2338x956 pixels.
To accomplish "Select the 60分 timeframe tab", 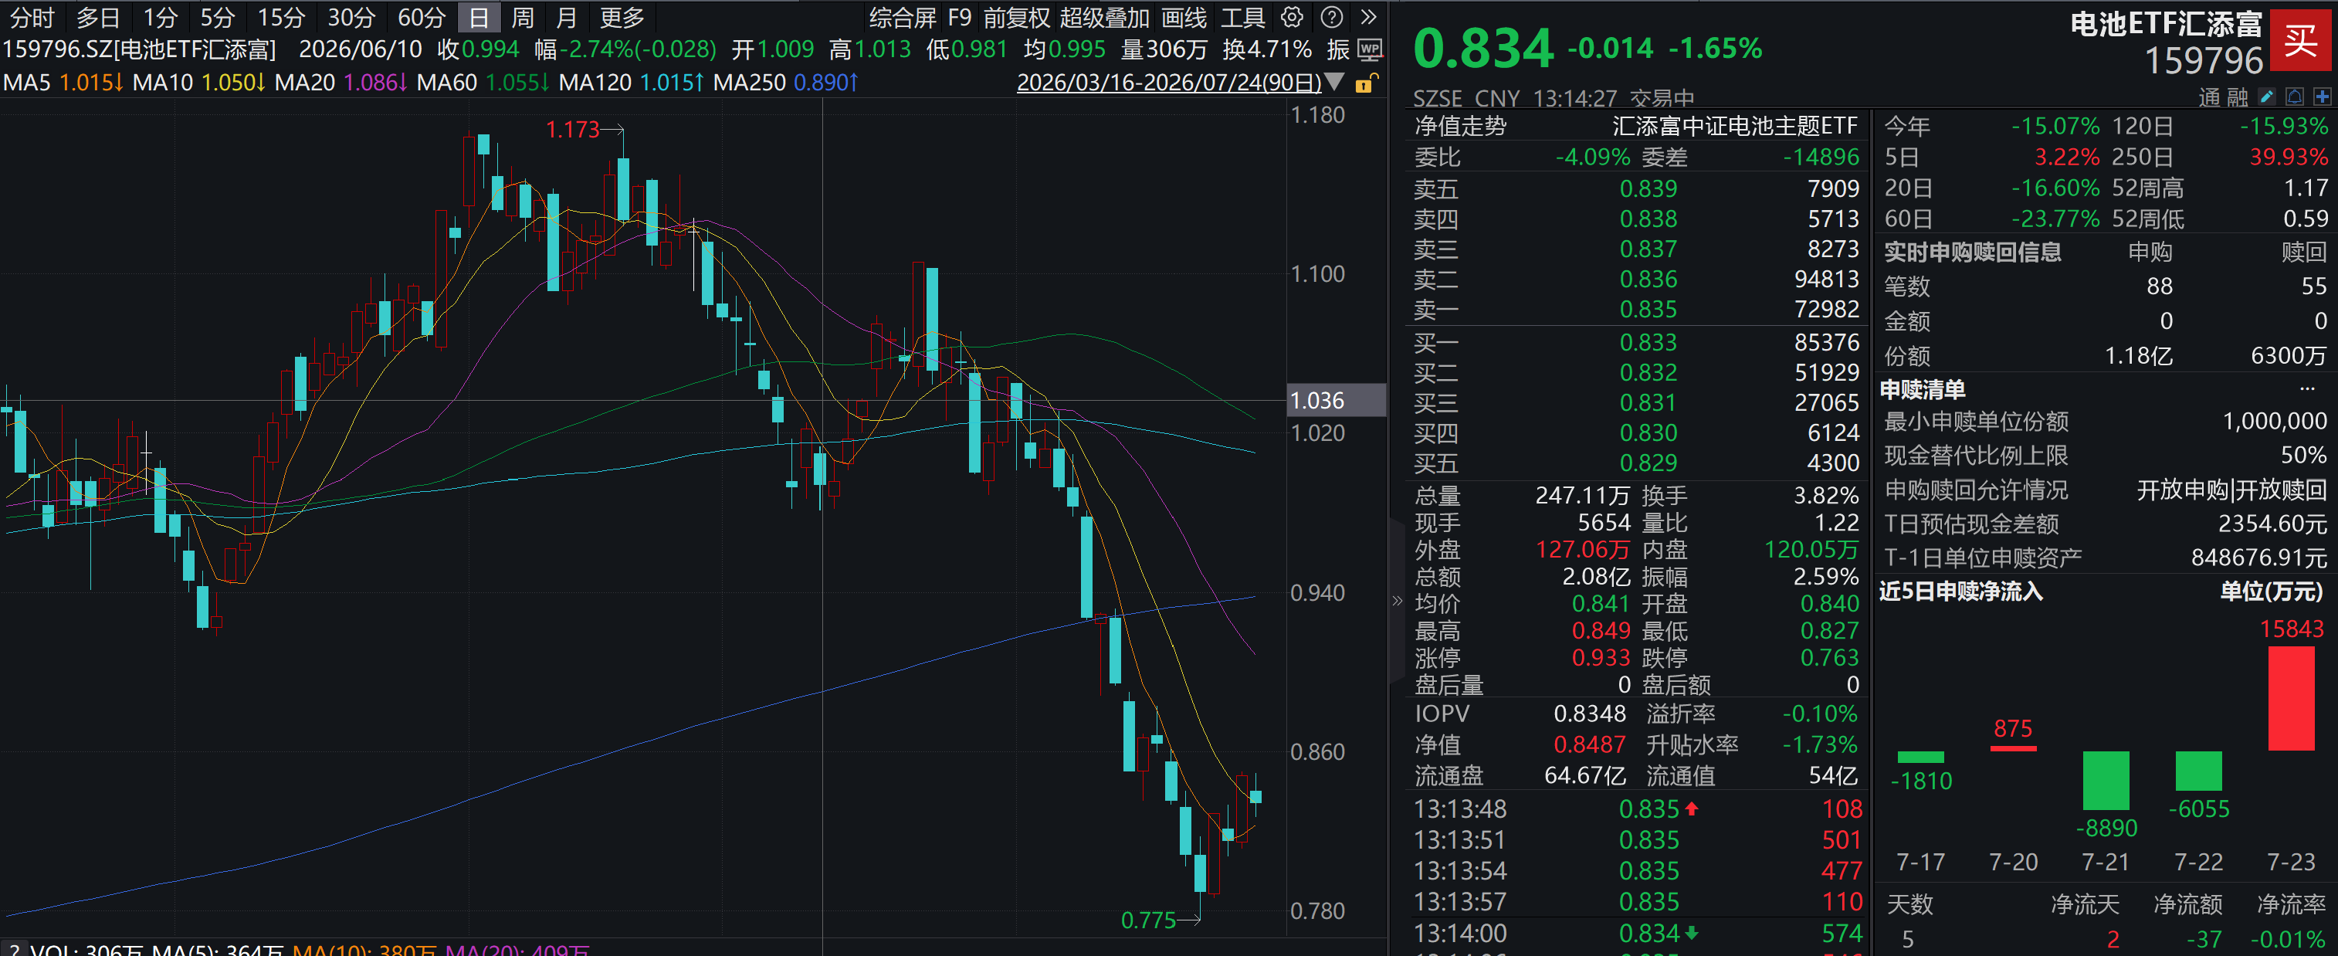I will [422, 16].
